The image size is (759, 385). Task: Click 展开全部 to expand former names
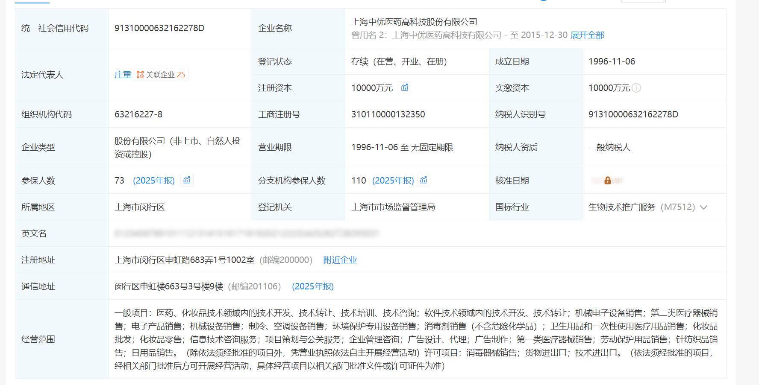point(587,35)
